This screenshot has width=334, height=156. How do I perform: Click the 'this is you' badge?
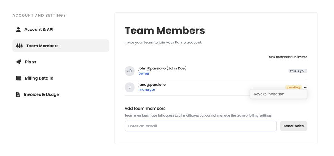click(298, 71)
